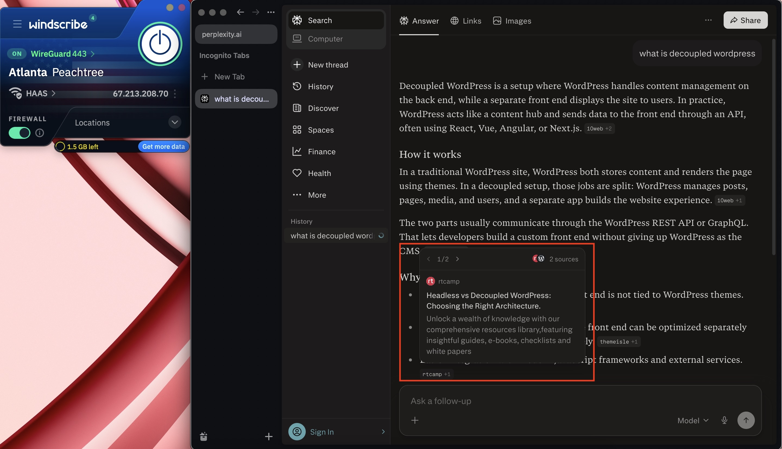Click the Windscribe notification count badge

[x=93, y=18]
